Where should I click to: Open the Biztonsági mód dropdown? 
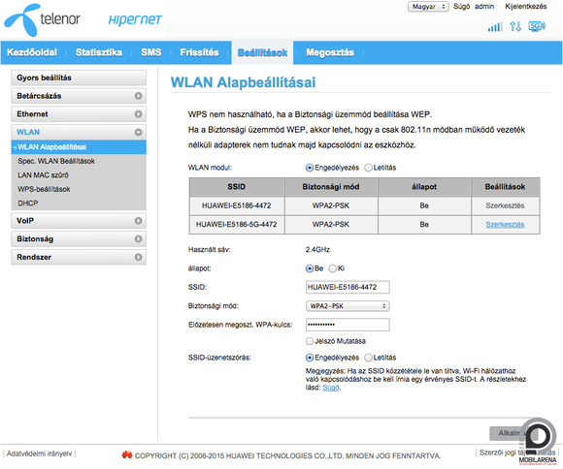pos(348,306)
